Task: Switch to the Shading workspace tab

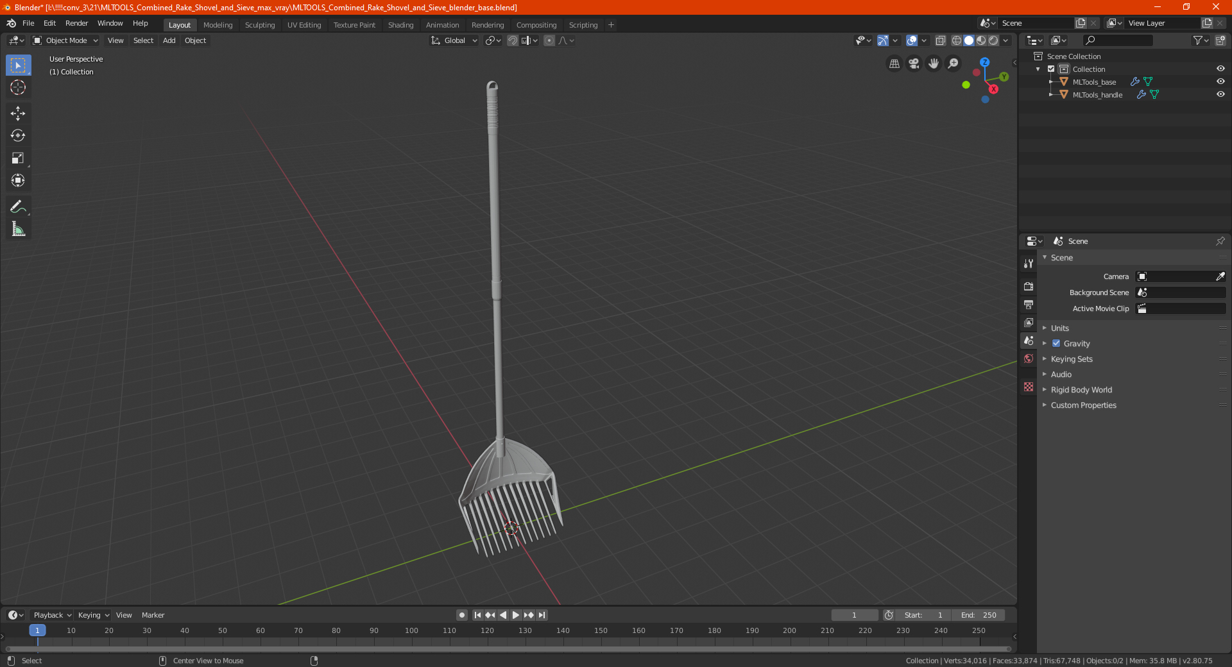Action: tap(400, 25)
